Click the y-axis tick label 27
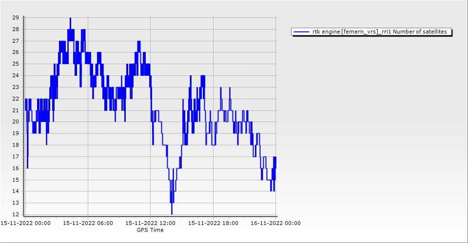Image resolution: width=468 pixels, height=243 pixels. coord(16,41)
